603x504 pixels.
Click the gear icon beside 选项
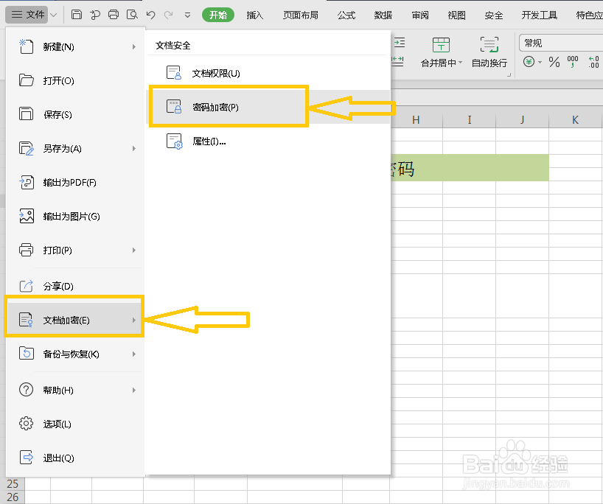pyautogui.click(x=26, y=423)
